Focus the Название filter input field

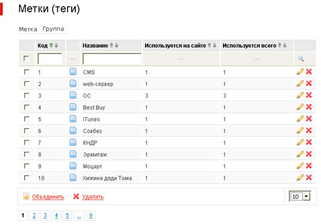pos(112,59)
